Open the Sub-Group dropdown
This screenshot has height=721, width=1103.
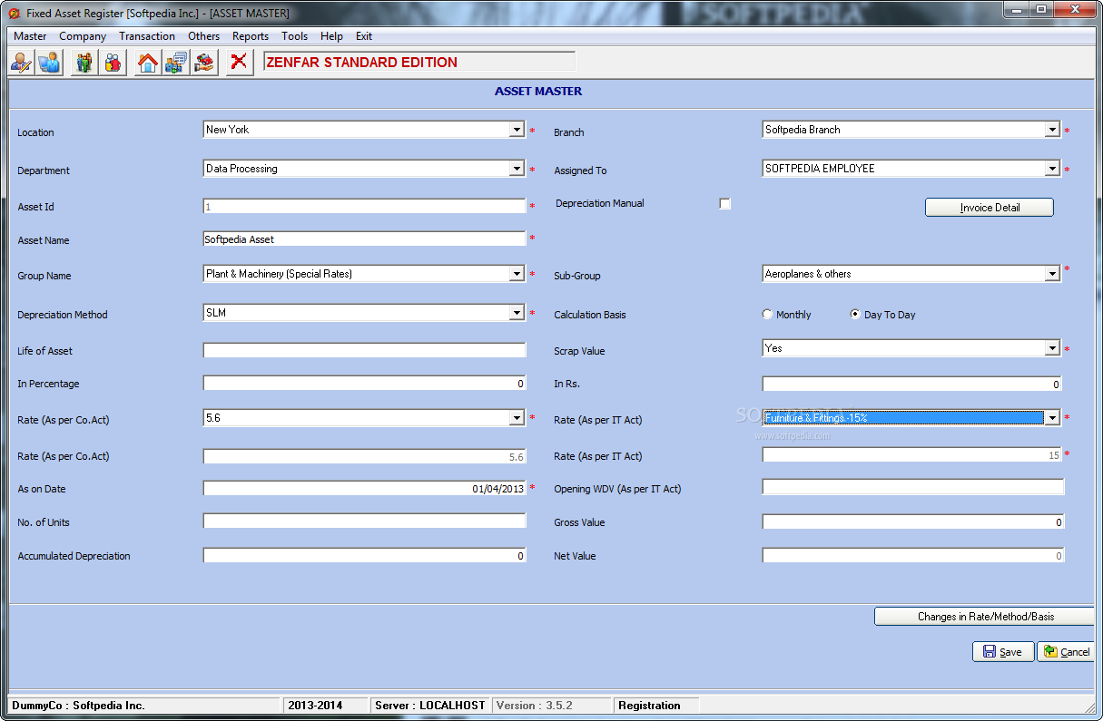(x=1052, y=274)
